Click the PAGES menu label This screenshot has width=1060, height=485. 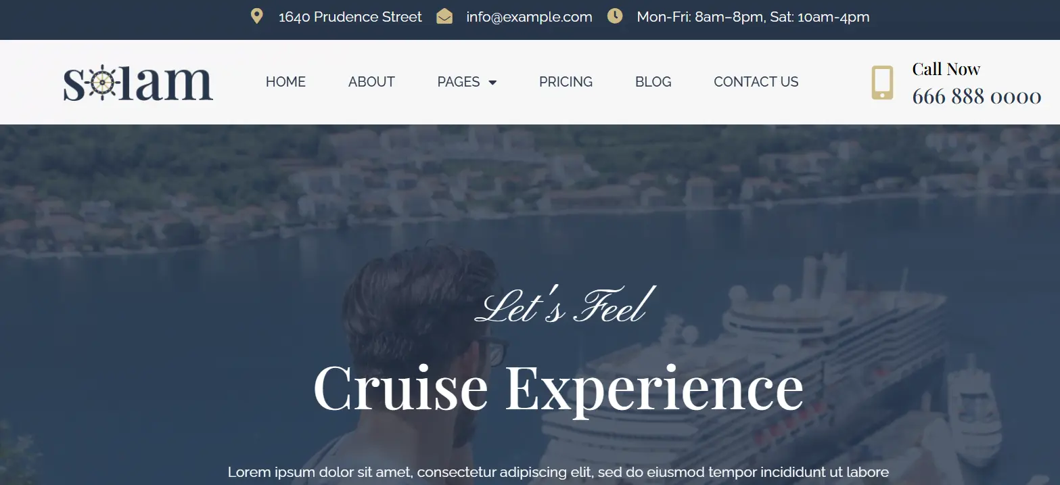tap(459, 82)
